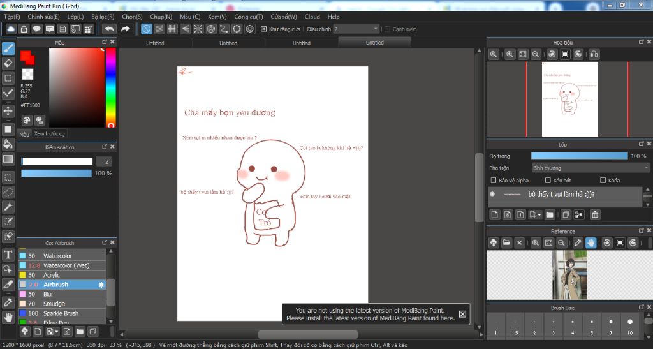The height and width of the screenshot is (349, 653).
Task: Click the Undo arrow in the toolbar
Action: click(x=109, y=29)
